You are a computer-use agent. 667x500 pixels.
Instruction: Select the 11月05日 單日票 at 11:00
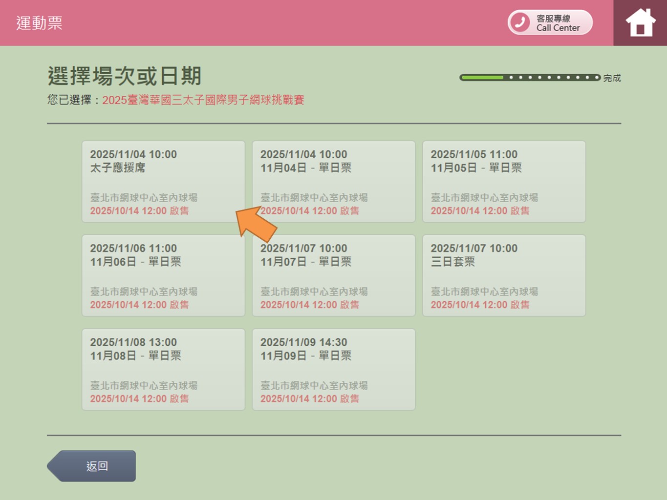504,182
